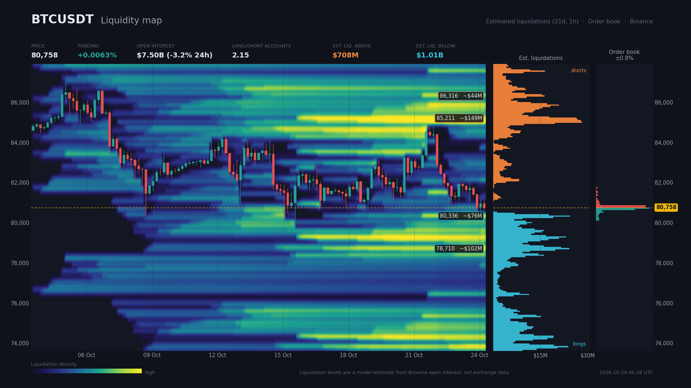The height and width of the screenshot is (388, 691).
Task: Click the $15M liquidation axis label
Action: pyautogui.click(x=540, y=356)
